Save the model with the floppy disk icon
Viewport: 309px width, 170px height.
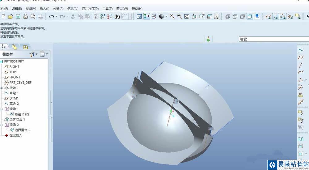[x=18, y=16]
